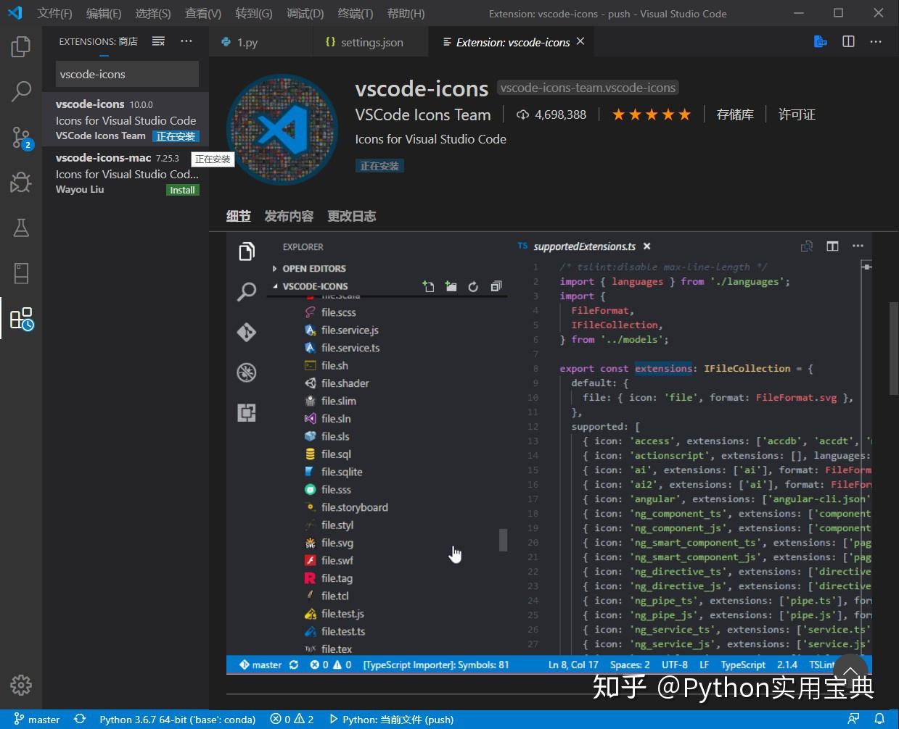899x729 pixels.
Task: Open the Source Control view showing 2 changes
Action: click(20, 137)
